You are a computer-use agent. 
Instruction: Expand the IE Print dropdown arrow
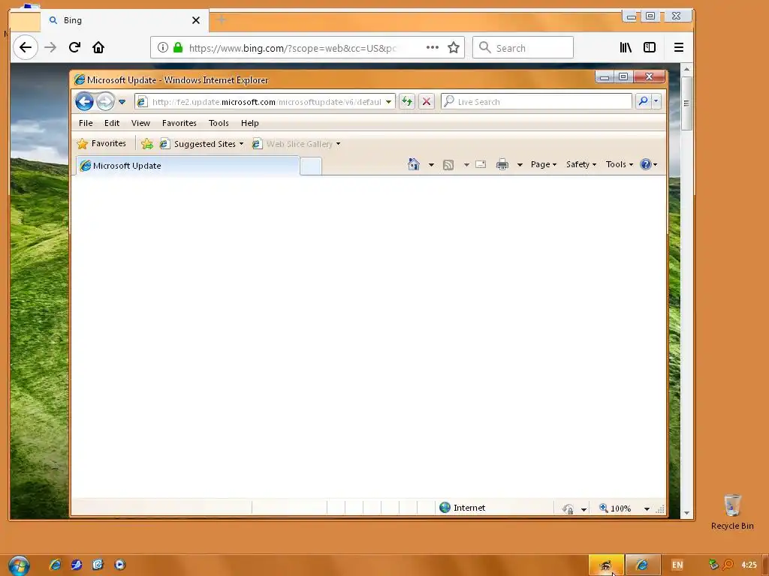tap(520, 165)
